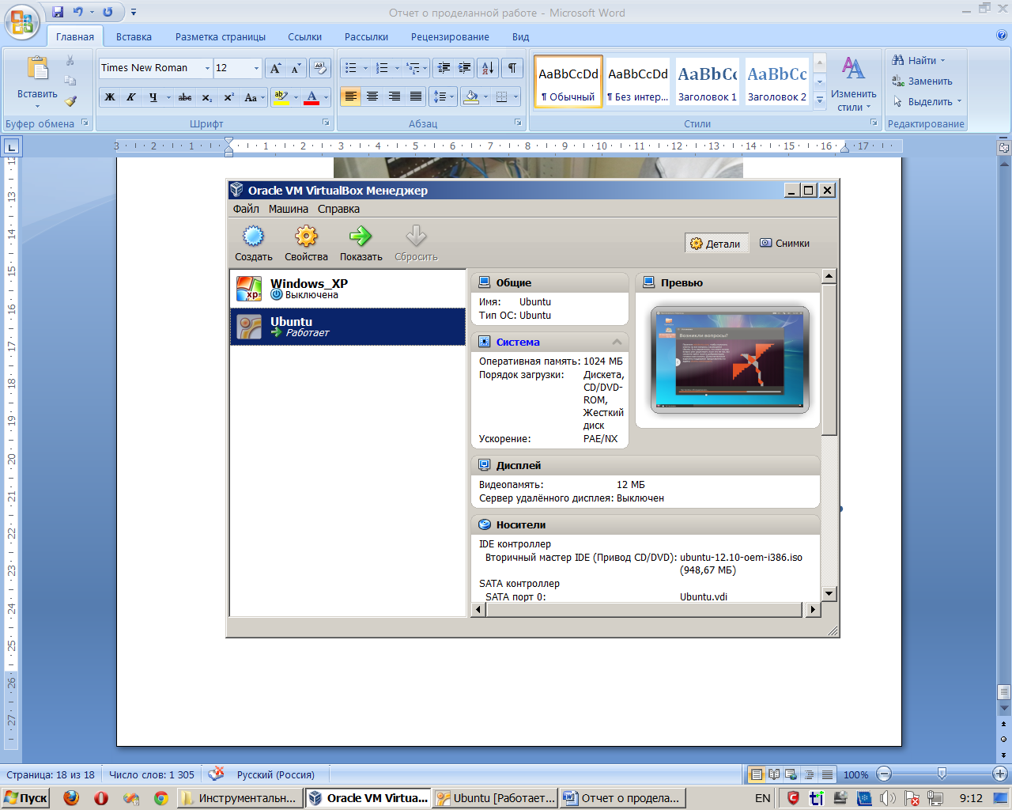Cut selection using the scissors icon
1012x810 pixels.
(70, 61)
